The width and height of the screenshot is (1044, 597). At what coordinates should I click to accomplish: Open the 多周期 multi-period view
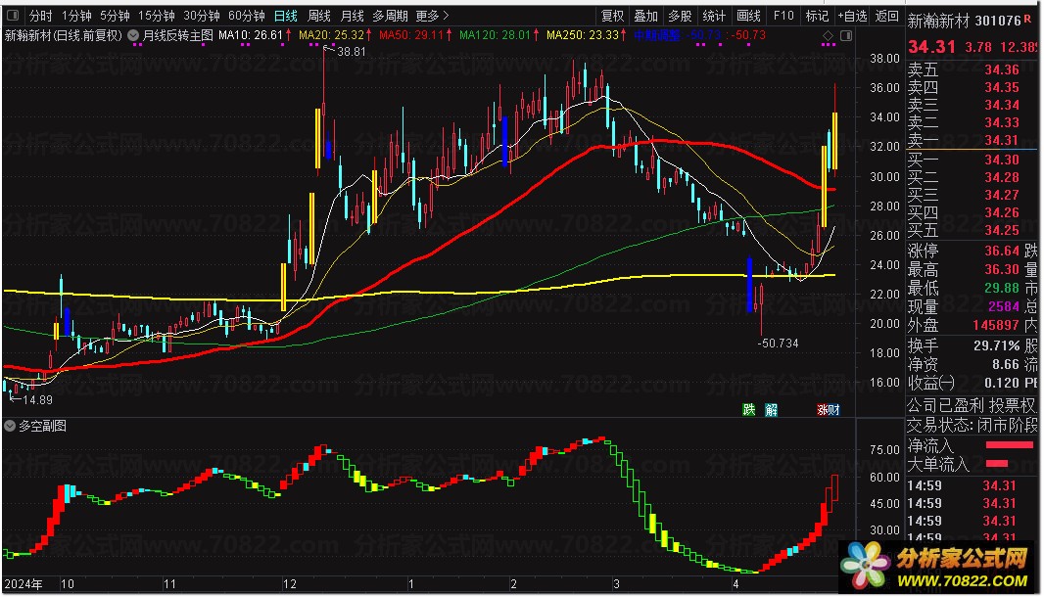pyautogui.click(x=390, y=16)
